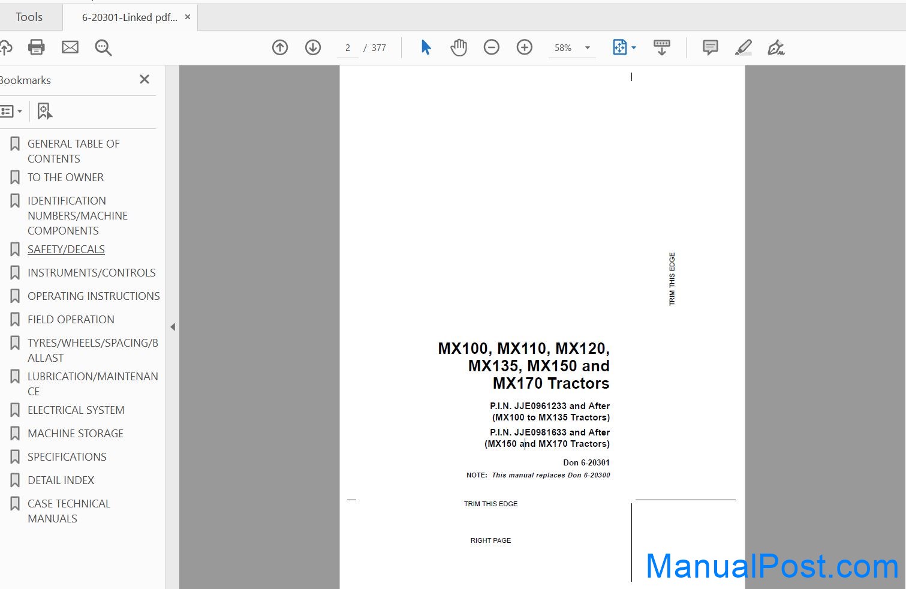Click 'P.I.N. JJE0981633 and After' text

(x=550, y=432)
